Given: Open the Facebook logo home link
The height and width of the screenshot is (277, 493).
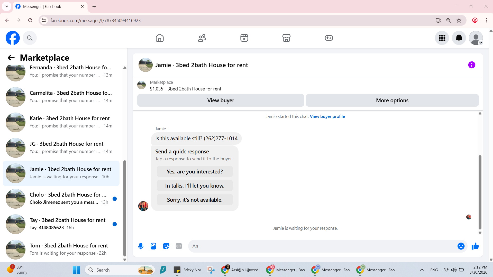Looking at the screenshot, I should [13, 38].
